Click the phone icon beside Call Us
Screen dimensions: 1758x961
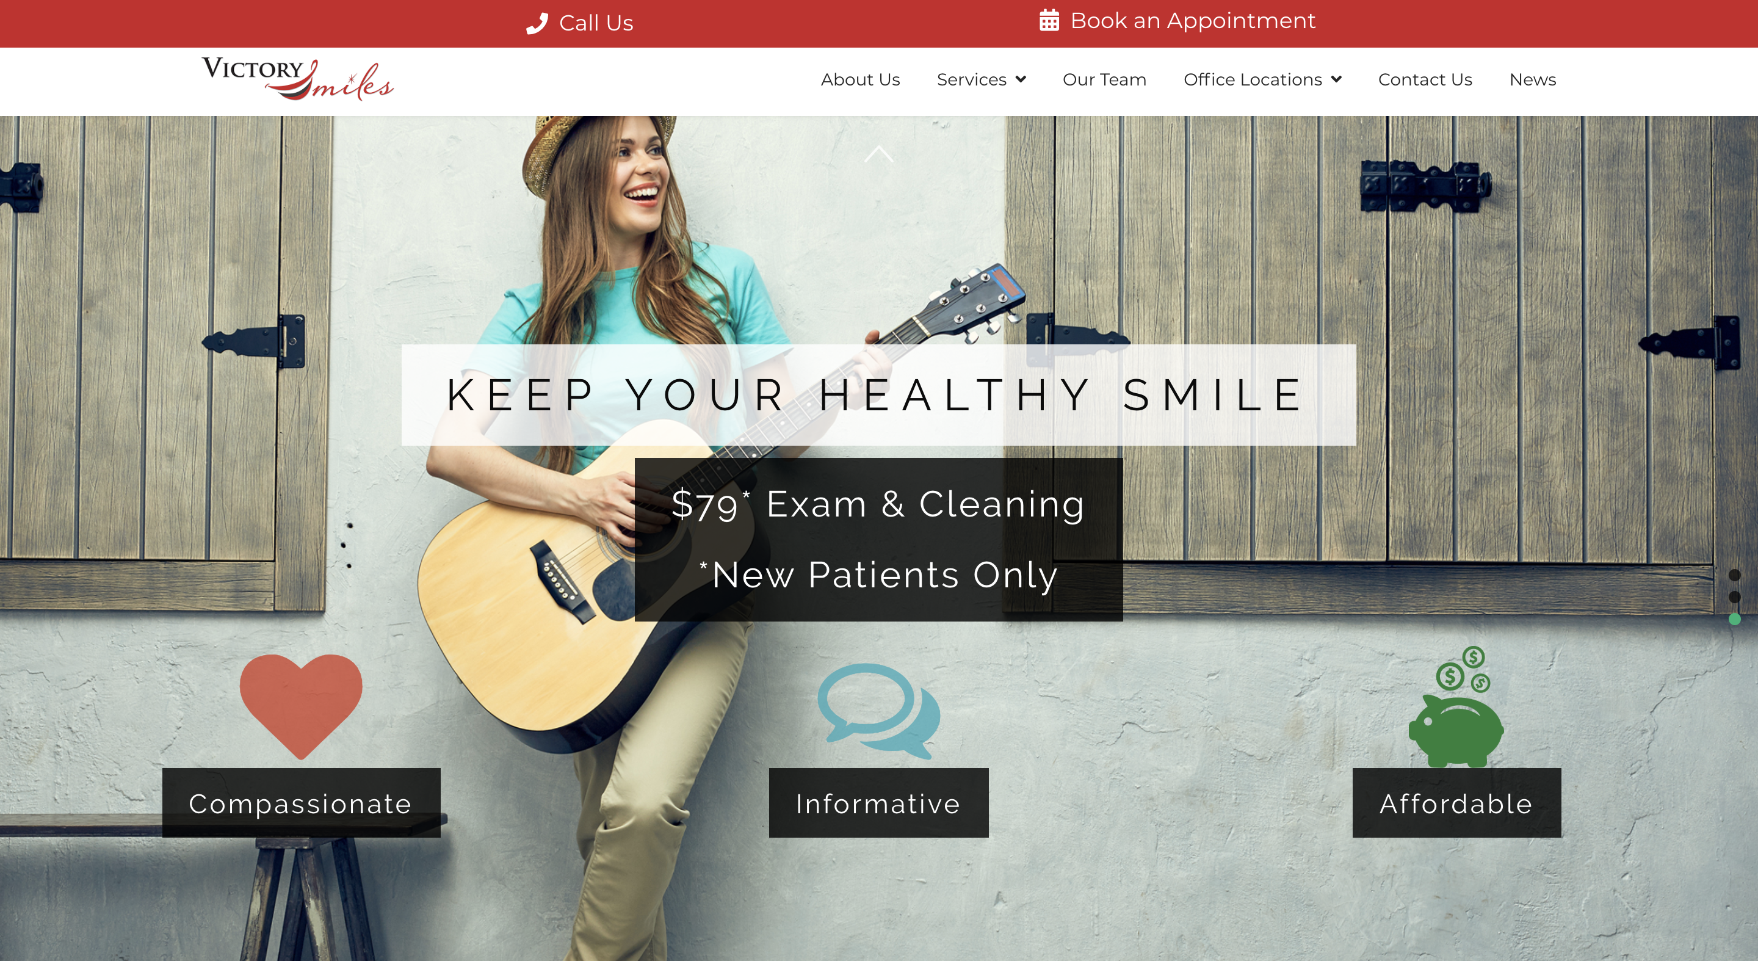point(537,23)
